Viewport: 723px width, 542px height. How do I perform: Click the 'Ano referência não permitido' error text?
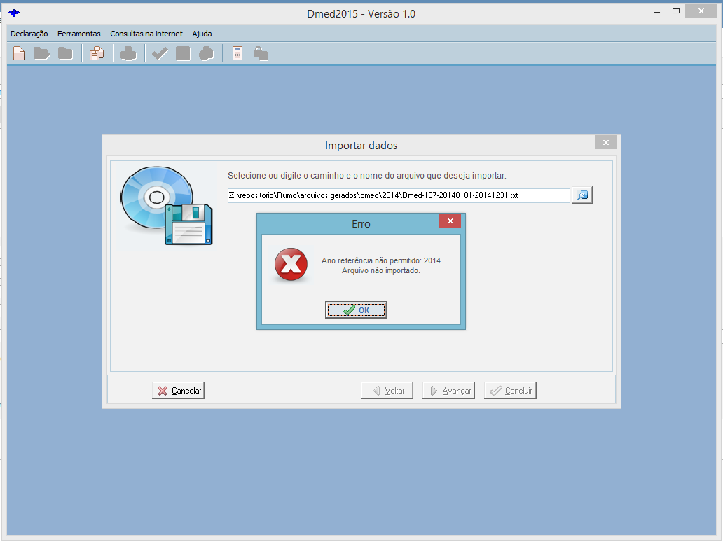pyautogui.click(x=382, y=261)
